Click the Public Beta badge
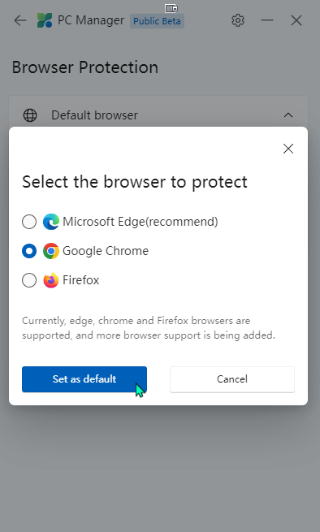 coord(157,21)
